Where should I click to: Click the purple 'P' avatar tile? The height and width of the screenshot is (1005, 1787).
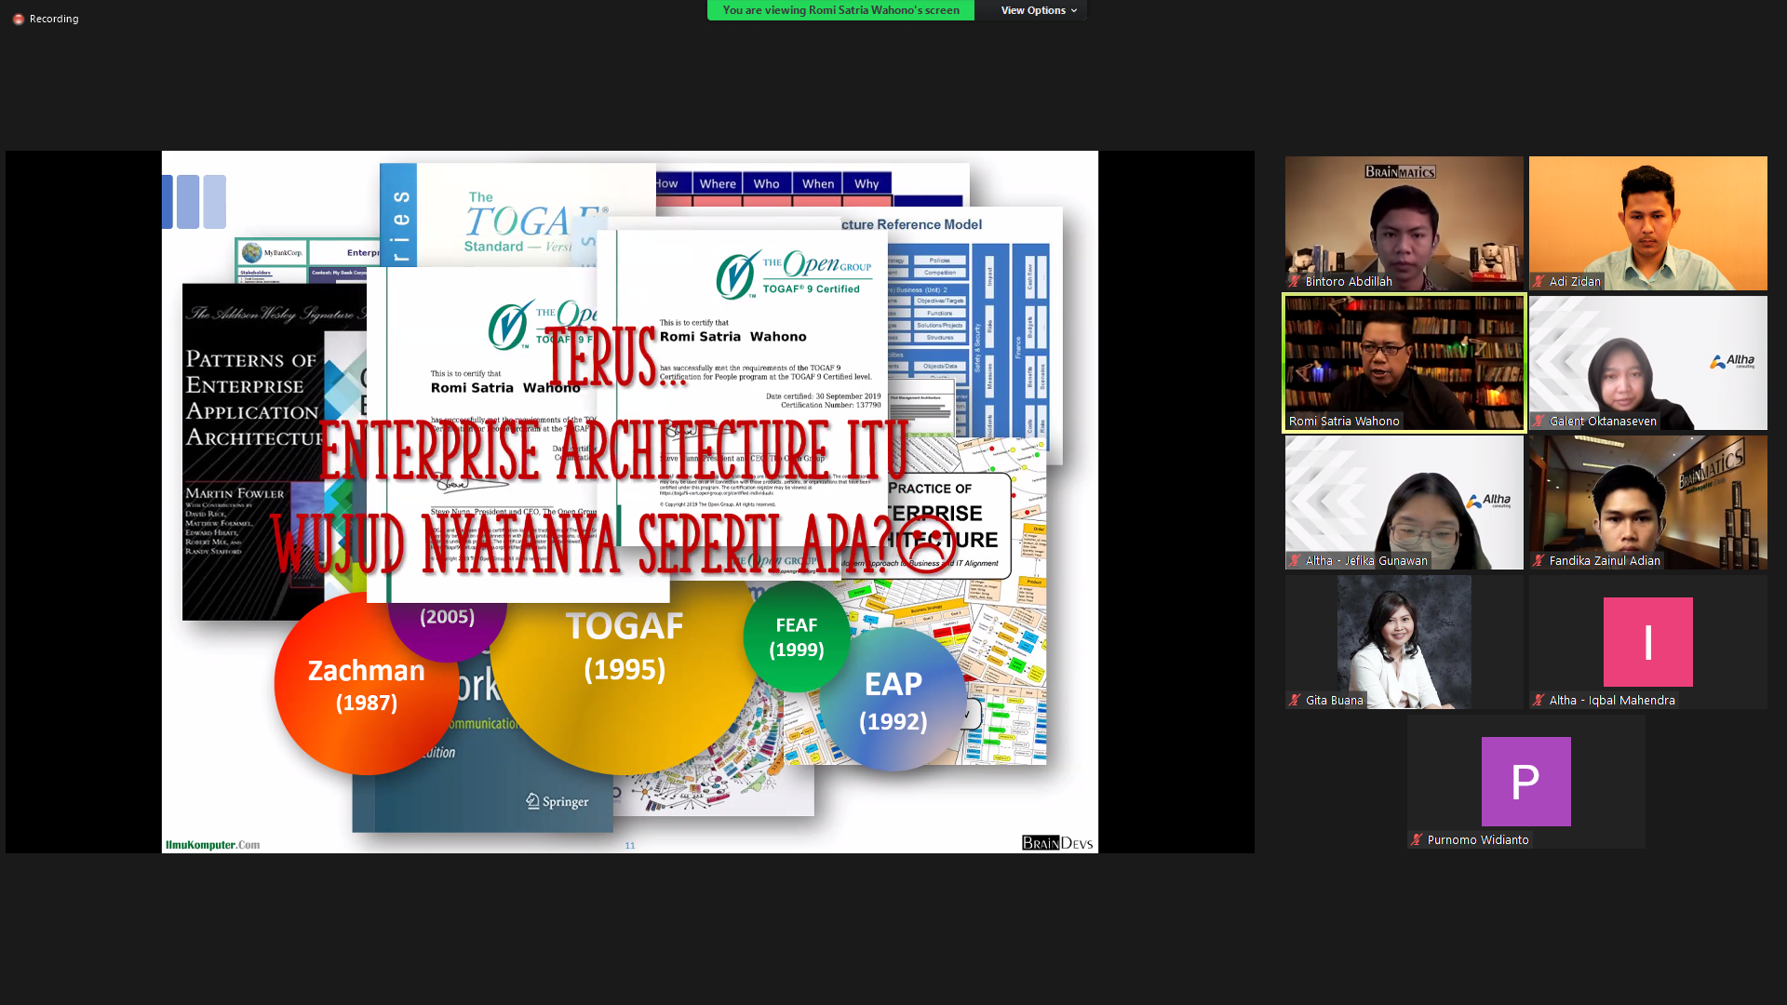click(1525, 782)
